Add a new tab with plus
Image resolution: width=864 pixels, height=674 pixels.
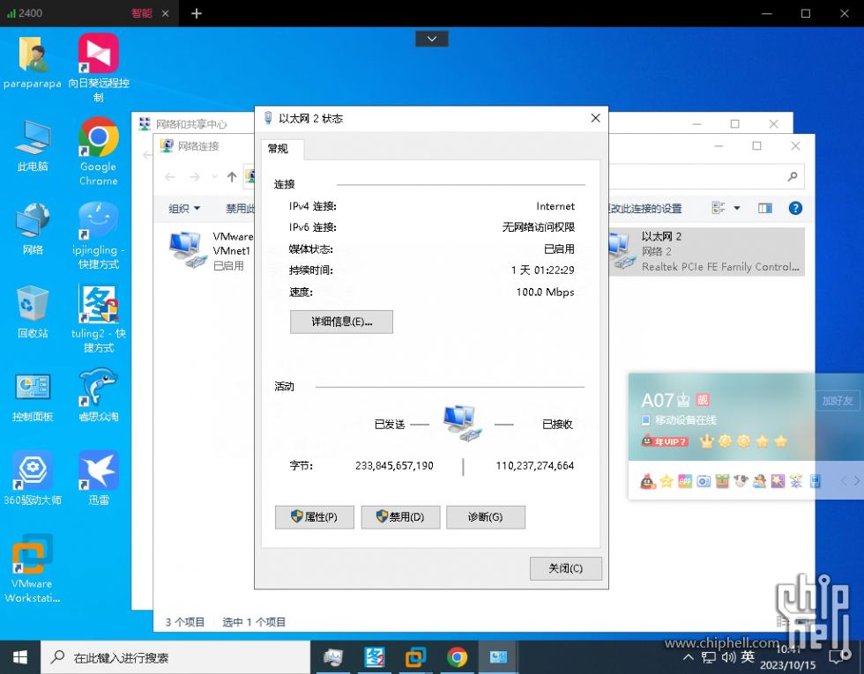196,13
